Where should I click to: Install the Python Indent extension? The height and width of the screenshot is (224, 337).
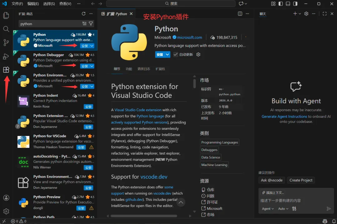[88, 107]
